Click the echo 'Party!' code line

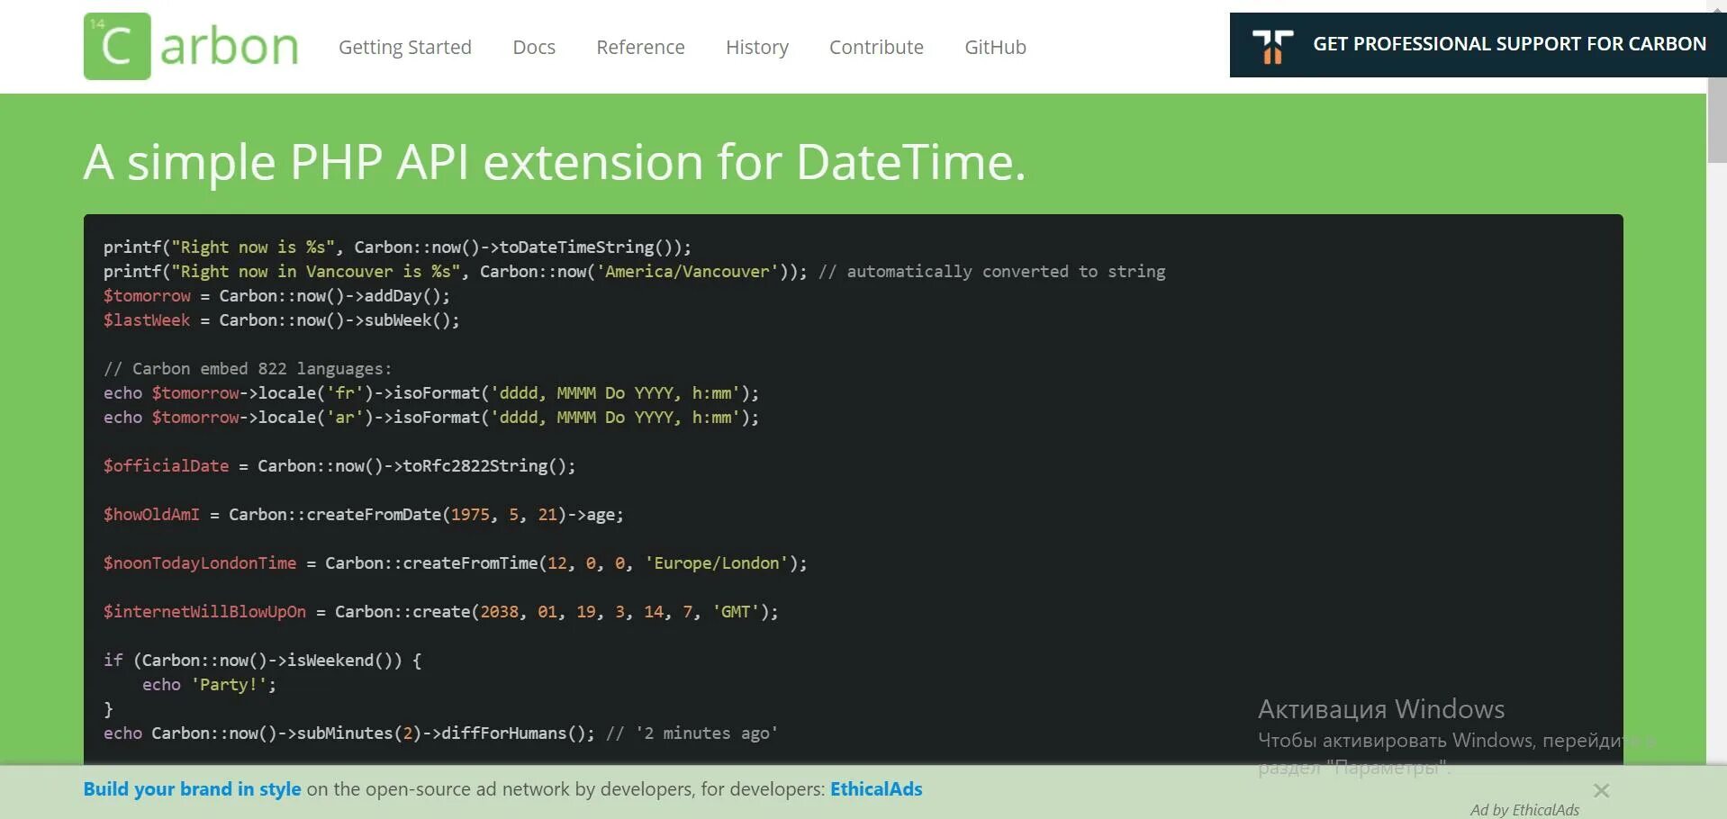[x=209, y=684]
